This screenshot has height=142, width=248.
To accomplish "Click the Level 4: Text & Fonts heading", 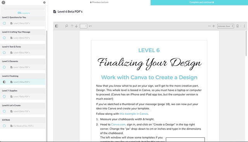I will click(11, 47).
